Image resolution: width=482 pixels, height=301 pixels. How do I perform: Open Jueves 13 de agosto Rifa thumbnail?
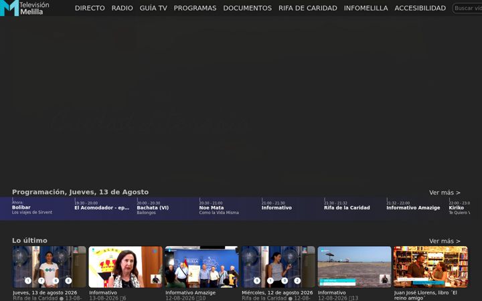click(x=49, y=267)
